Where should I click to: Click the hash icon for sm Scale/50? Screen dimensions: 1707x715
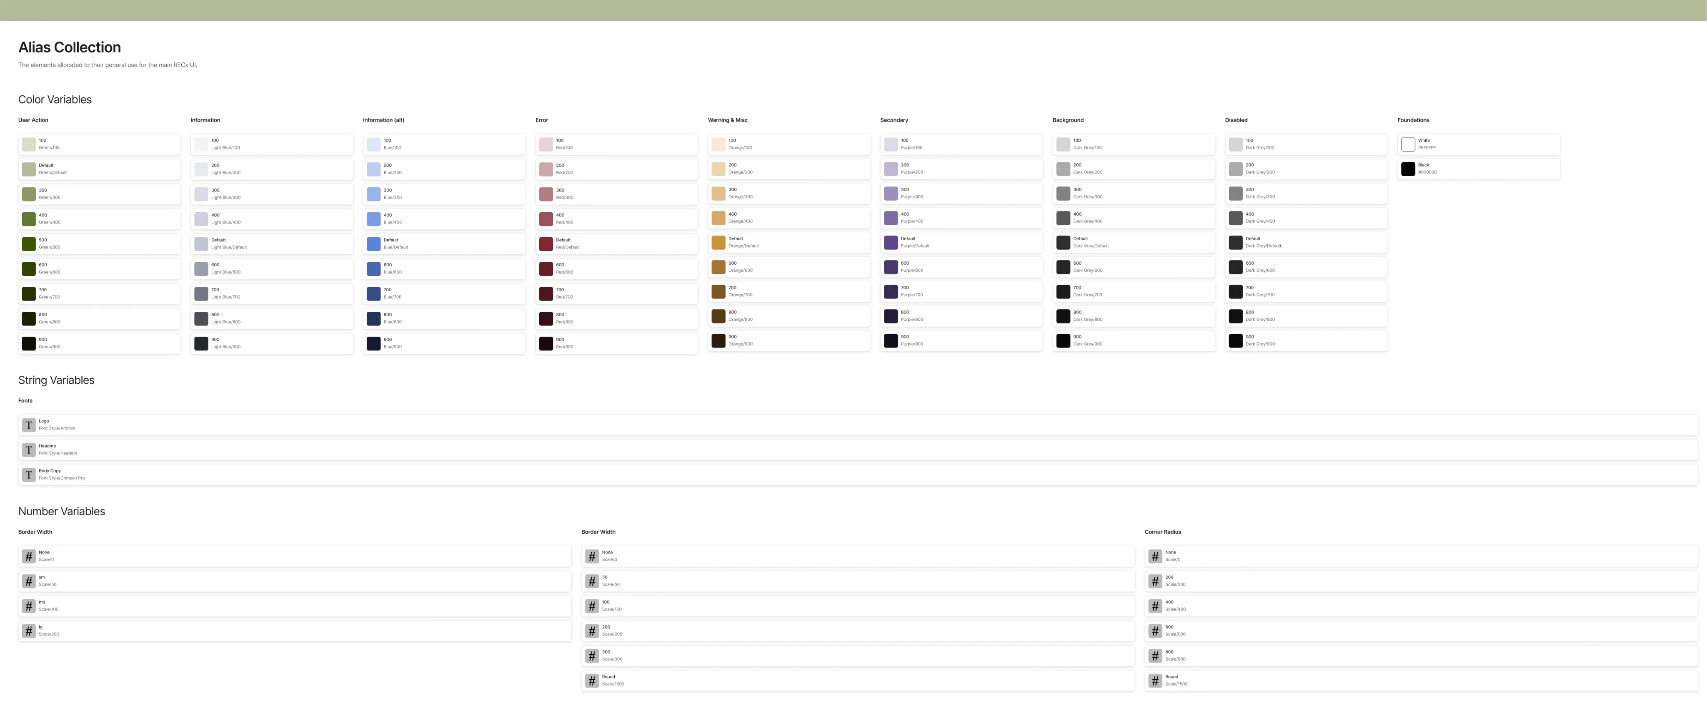coord(28,581)
